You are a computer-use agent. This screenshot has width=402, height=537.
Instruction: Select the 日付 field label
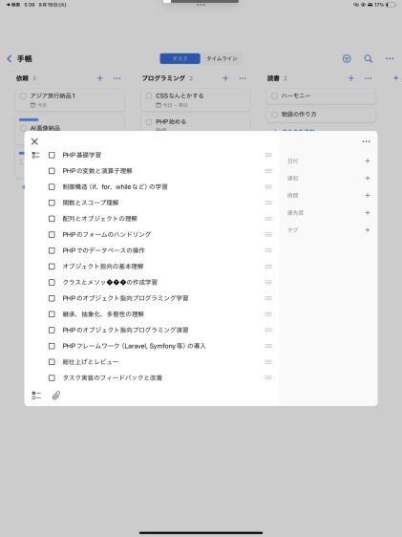(x=293, y=161)
